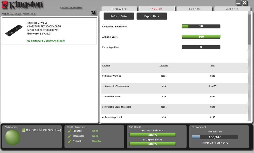Image resolution: width=254 pixels, height=153 pixels.
Task: Open the Firmware tab
Action: [119, 9]
